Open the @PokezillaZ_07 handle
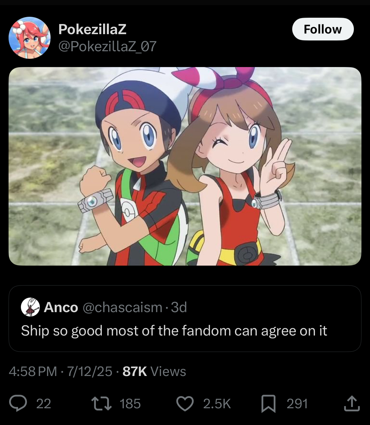The height and width of the screenshot is (425, 370). point(108,46)
